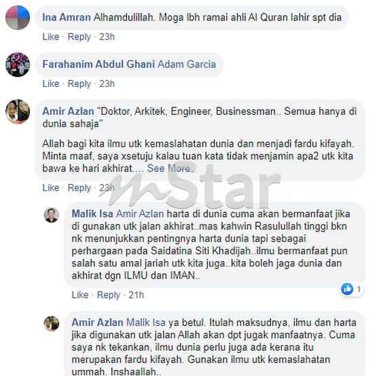This screenshot has width=381, height=376.
Task: Reply to Ina Amran's comment
Action: (79, 37)
